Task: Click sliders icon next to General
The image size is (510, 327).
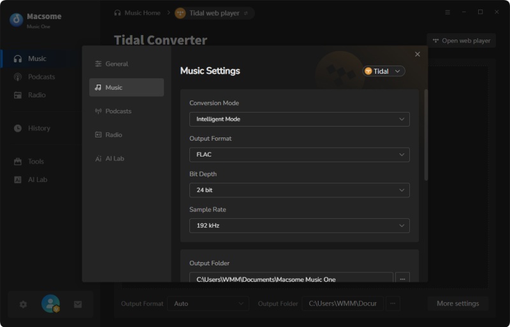Action: pos(98,64)
